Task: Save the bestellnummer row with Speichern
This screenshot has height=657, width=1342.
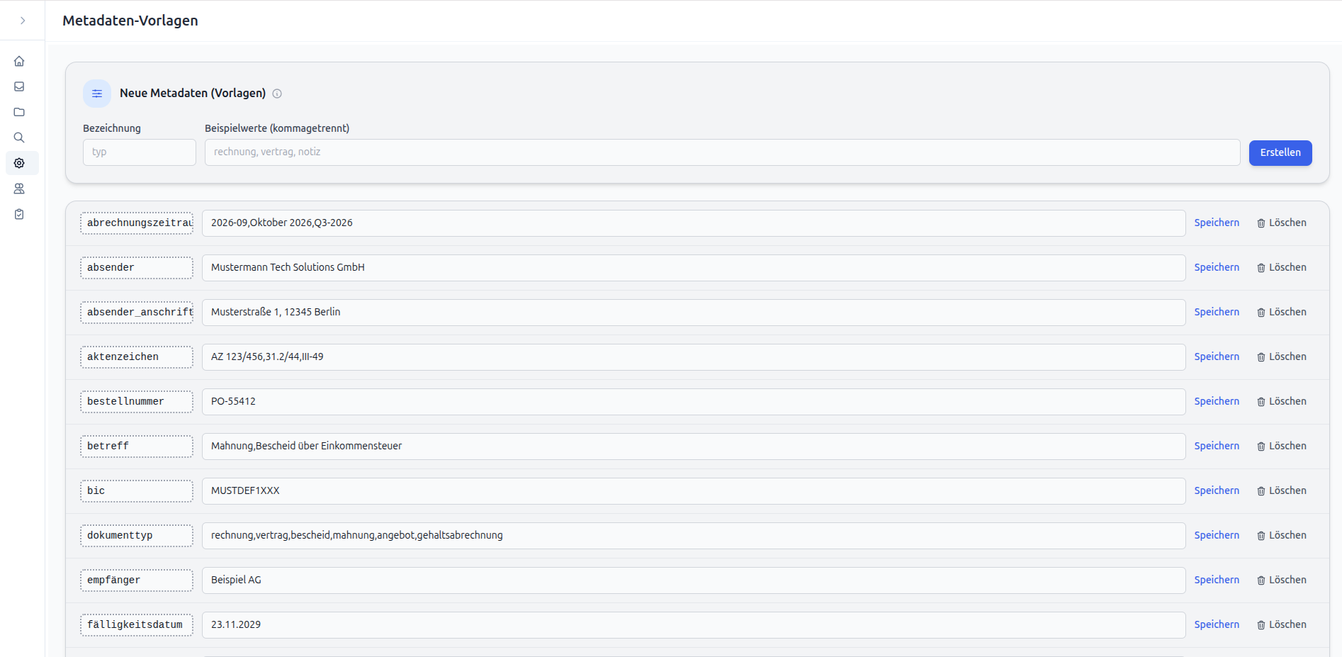Action: [x=1217, y=401]
